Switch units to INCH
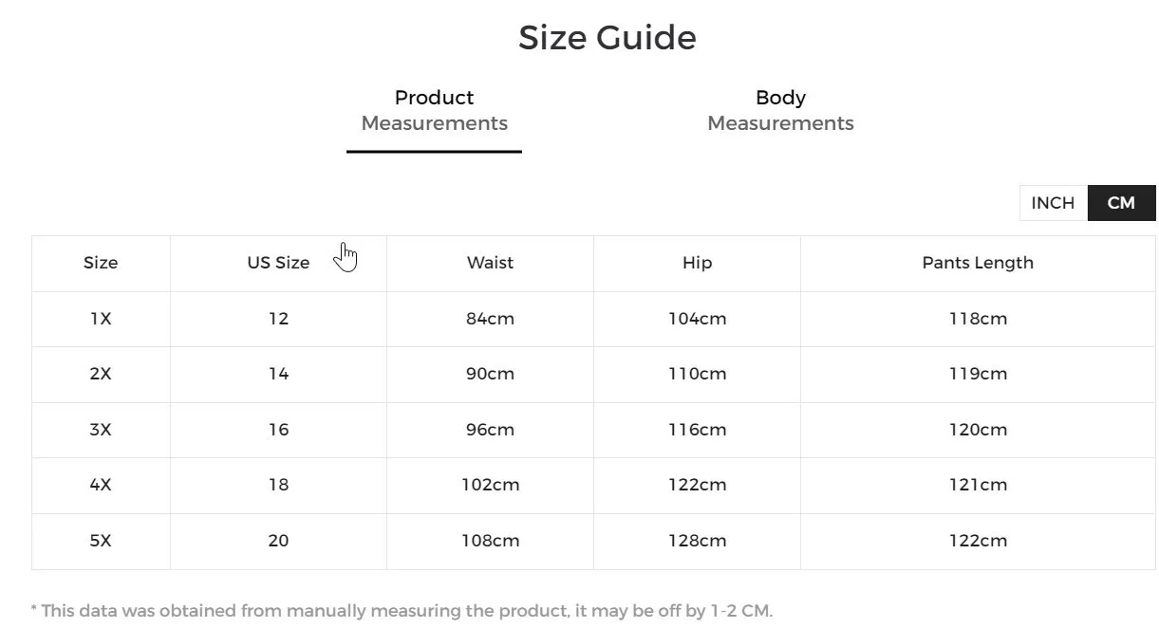 [x=1053, y=202]
